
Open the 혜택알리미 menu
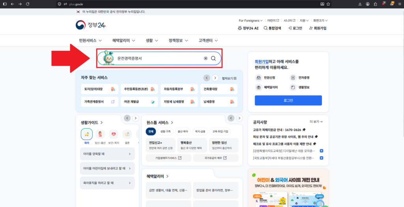[124, 41]
